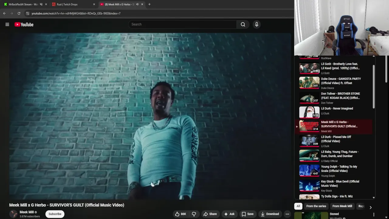Play Duke Deuce GANGSTA PARTY thumbnail

click(309, 82)
